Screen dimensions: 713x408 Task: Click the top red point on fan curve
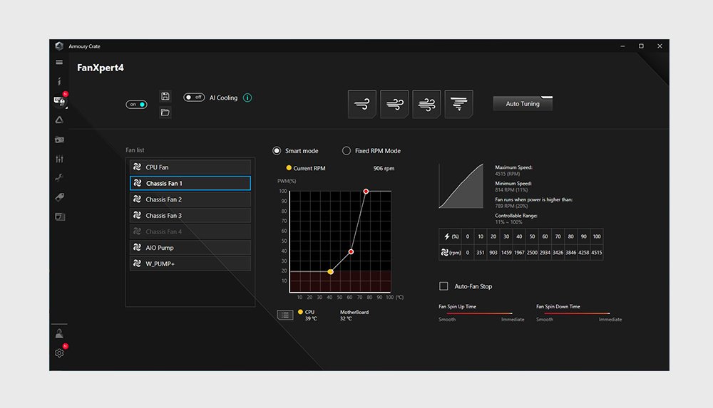(x=366, y=192)
